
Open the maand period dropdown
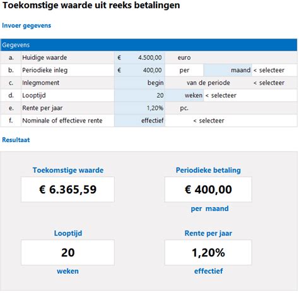click(228, 70)
